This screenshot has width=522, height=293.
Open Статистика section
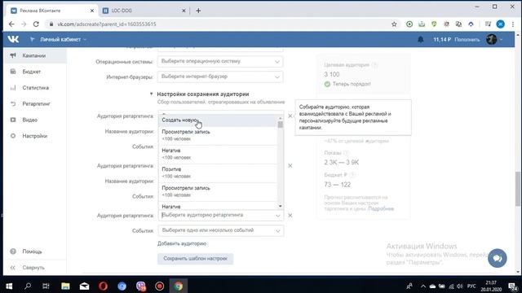coord(36,88)
